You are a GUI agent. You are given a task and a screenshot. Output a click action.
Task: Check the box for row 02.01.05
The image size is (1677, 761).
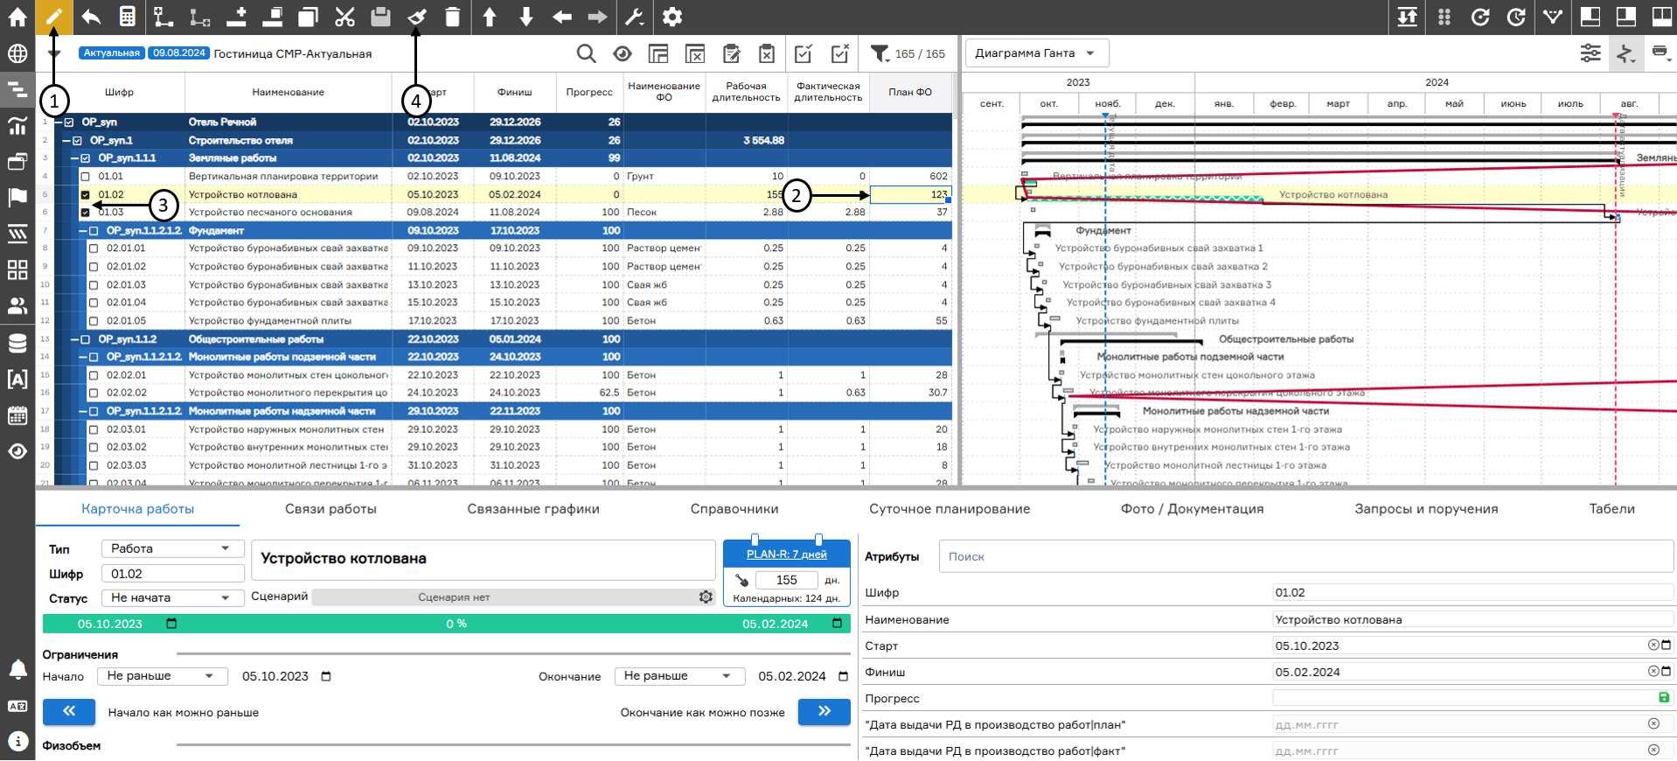click(94, 321)
